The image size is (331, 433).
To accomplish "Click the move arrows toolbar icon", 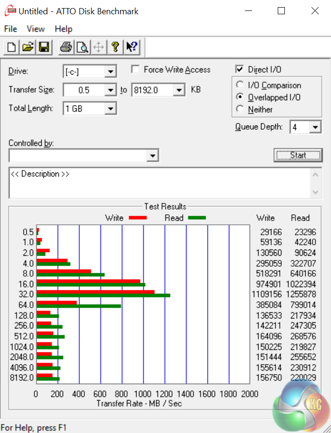I will point(98,47).
